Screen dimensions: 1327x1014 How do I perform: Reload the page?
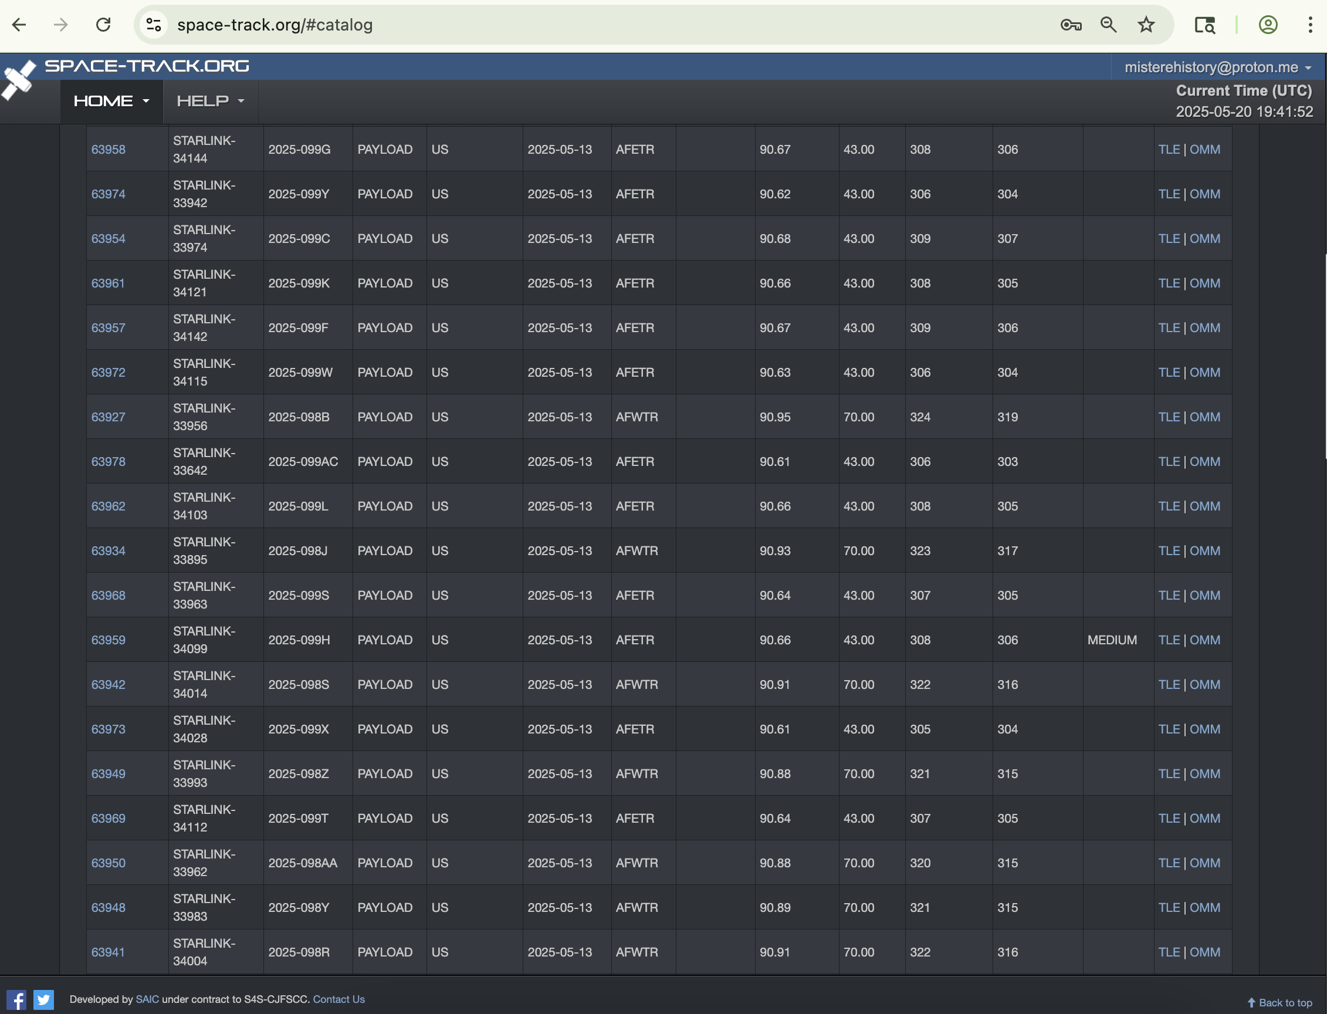pyautogui.click(x=103, y=25)
